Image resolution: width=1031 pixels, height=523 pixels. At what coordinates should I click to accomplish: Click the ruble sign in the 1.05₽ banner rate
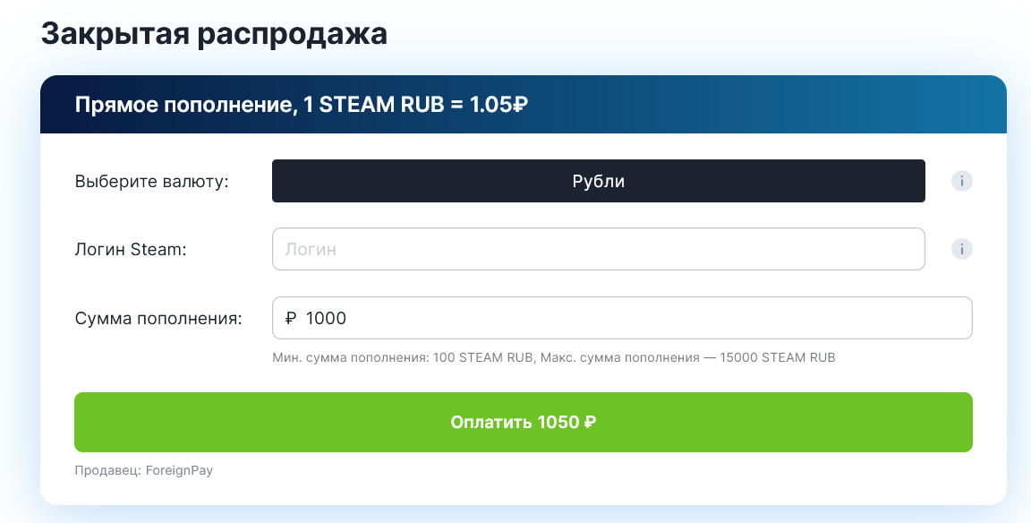(x=520, y=106)
